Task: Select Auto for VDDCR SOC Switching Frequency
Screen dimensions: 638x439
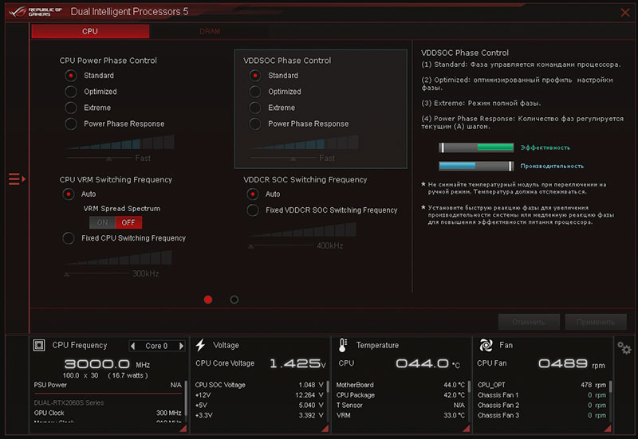Action: [x=253, y=194]
